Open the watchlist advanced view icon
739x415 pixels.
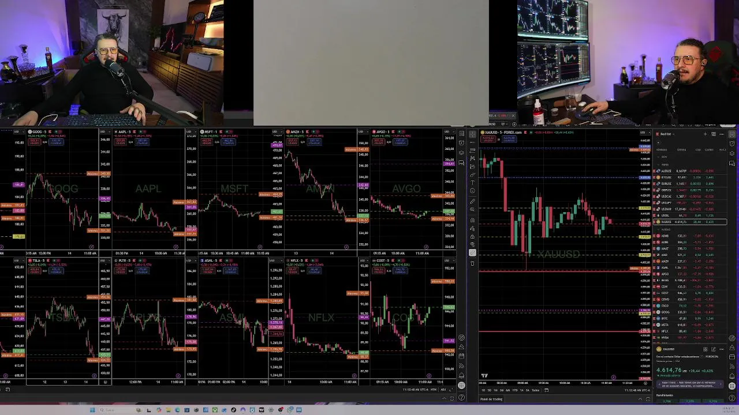pos(714,134)
